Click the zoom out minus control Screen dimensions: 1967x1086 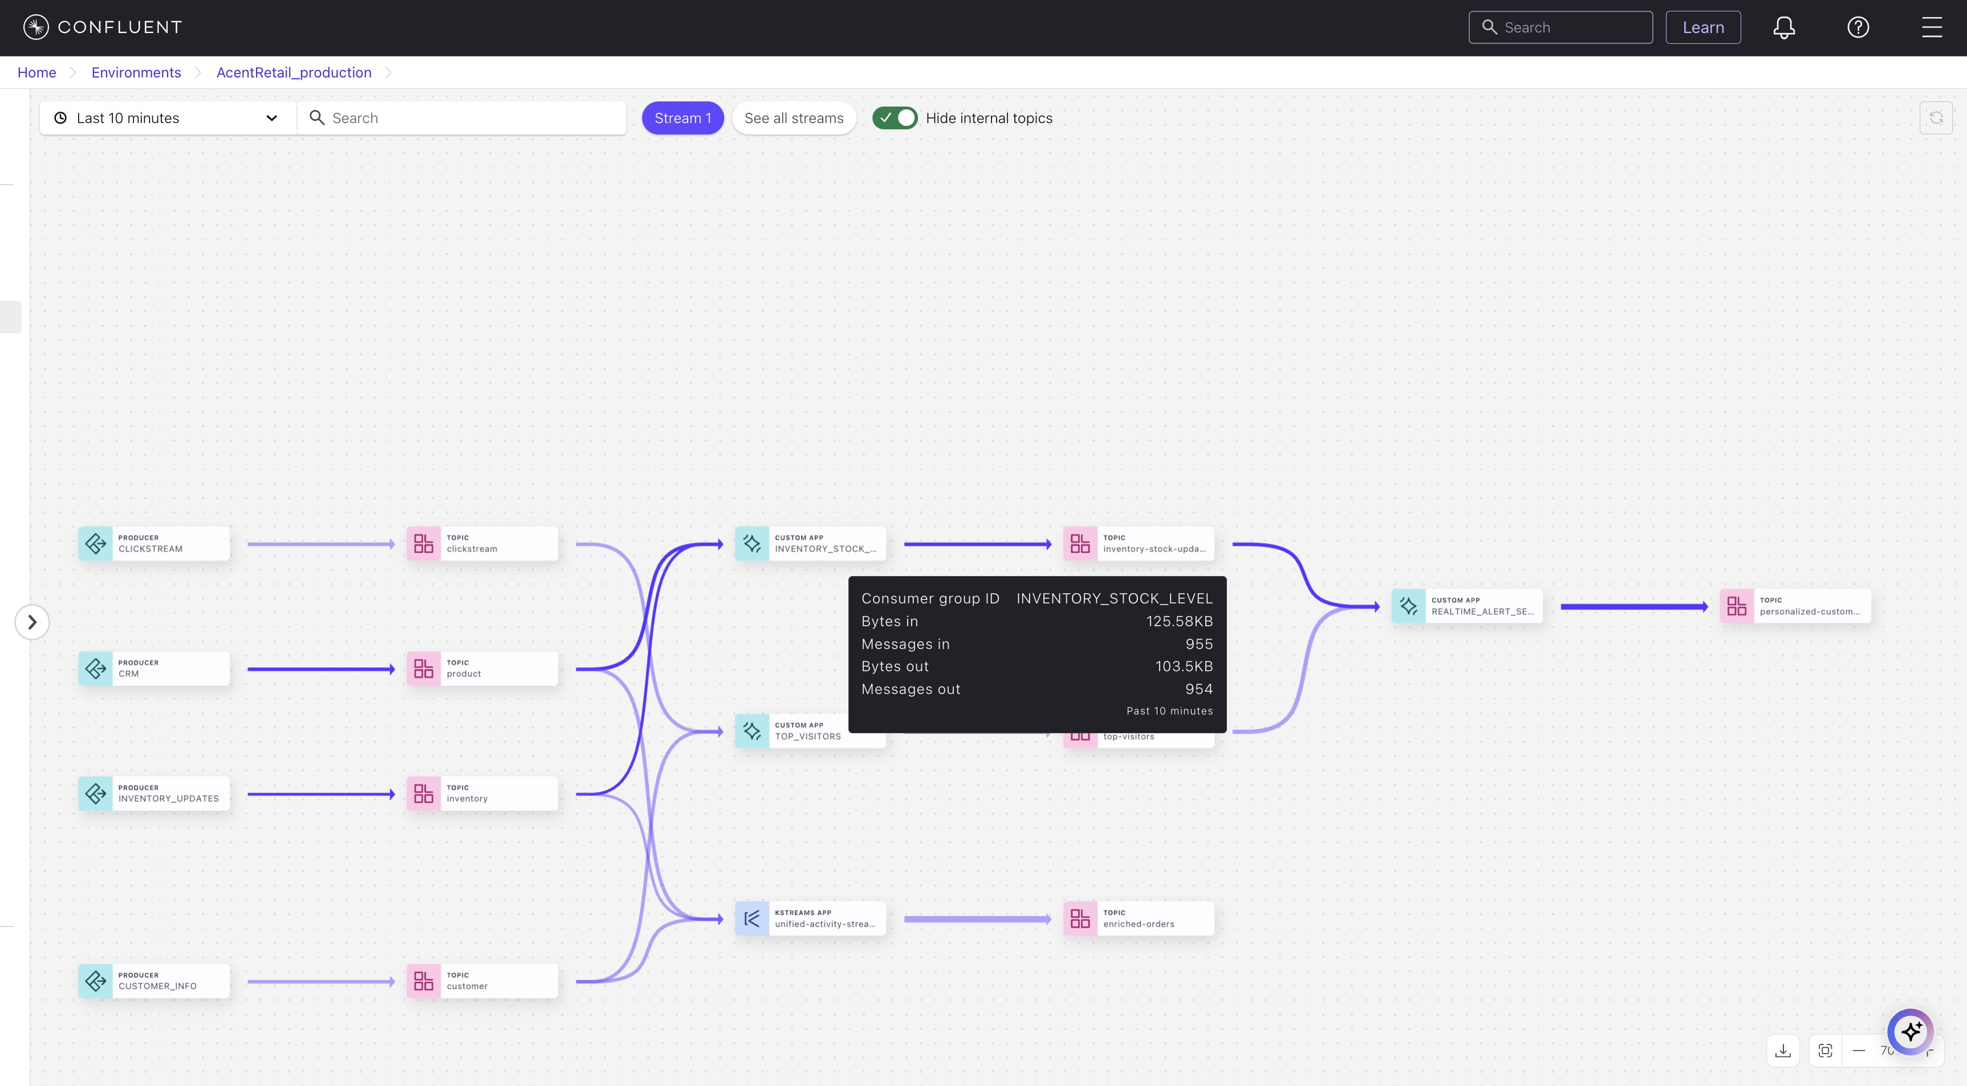(1859, 1050)
